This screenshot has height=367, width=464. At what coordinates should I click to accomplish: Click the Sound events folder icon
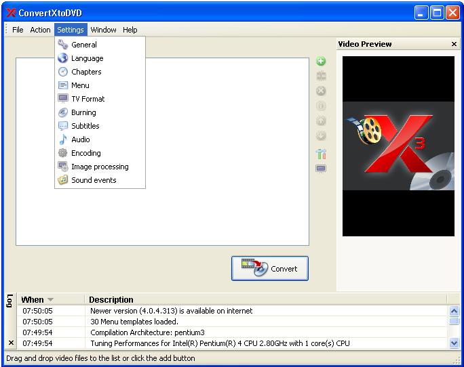click(62, 180)
